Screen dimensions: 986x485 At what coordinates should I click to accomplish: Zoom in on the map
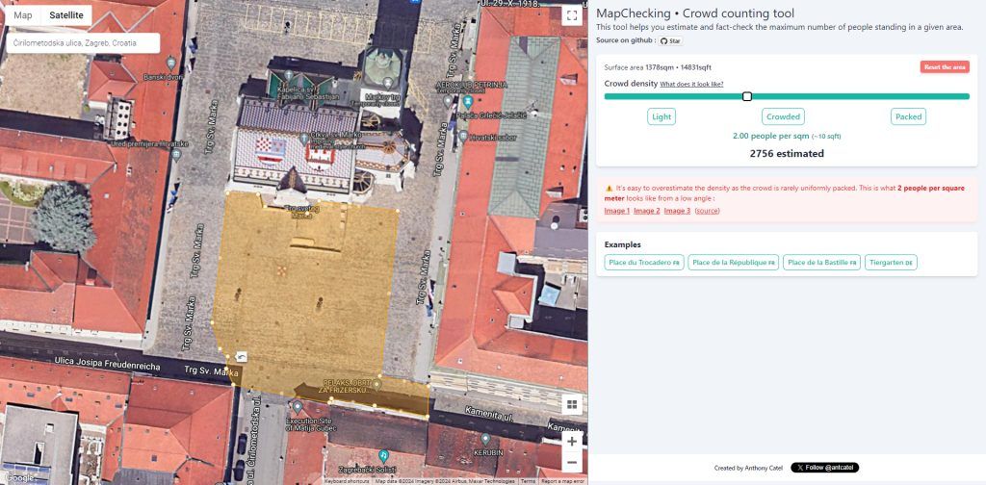572,441
